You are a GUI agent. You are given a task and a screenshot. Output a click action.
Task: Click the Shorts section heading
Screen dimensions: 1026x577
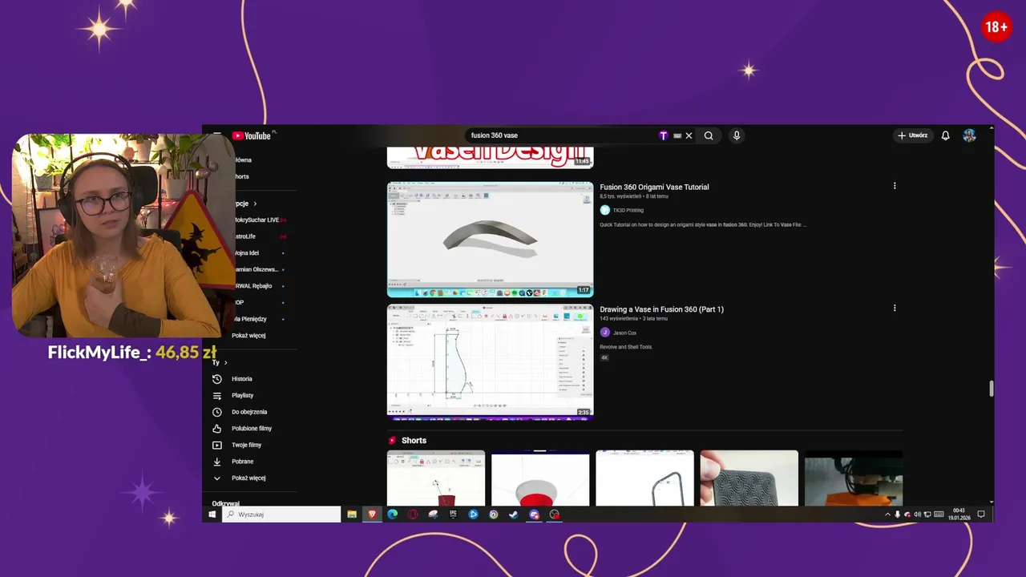(x=414, y=441)
